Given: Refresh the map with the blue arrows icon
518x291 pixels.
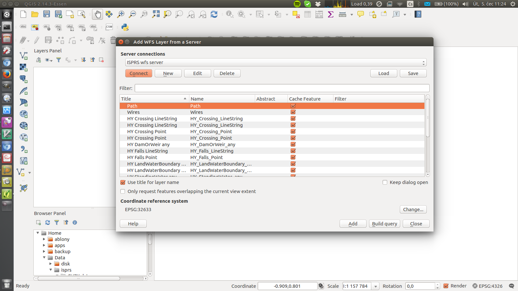Looking at the screenshot, I should tap(214, 14).
